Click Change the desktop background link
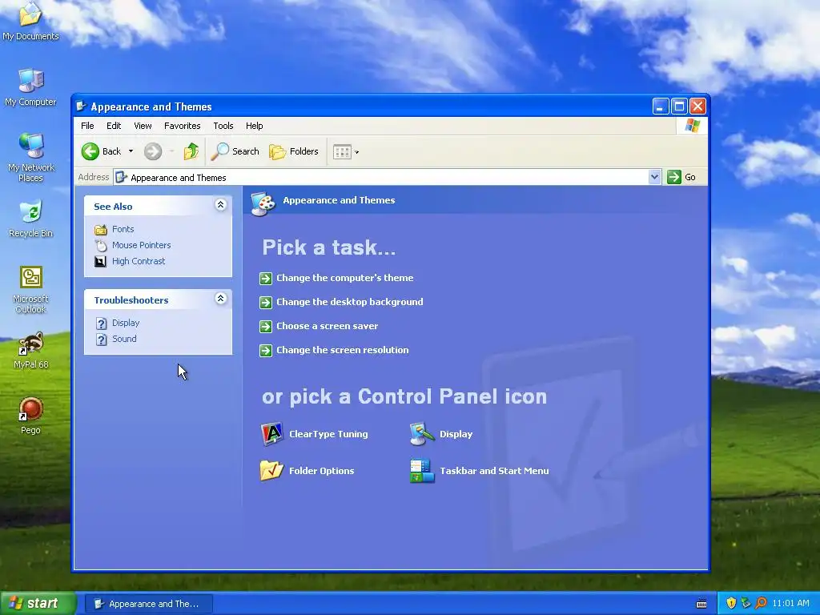 [x=350, y=302]
